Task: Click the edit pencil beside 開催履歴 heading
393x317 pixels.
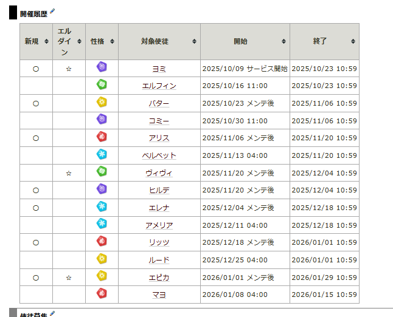Action: (x=52, y=12)
